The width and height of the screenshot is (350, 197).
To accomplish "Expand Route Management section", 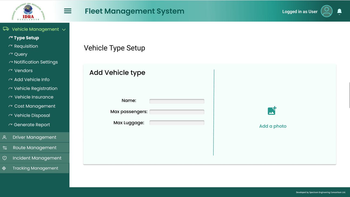I will [35, 148].
